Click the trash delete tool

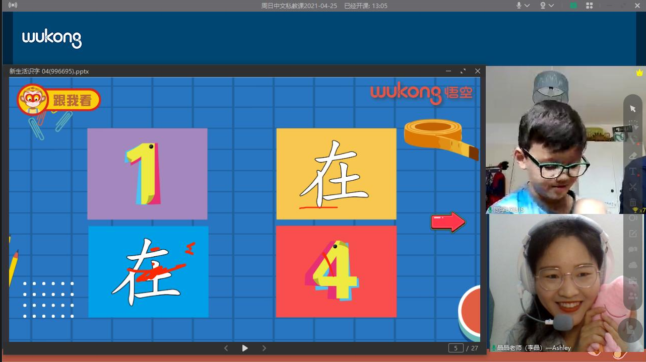point(633,202)
